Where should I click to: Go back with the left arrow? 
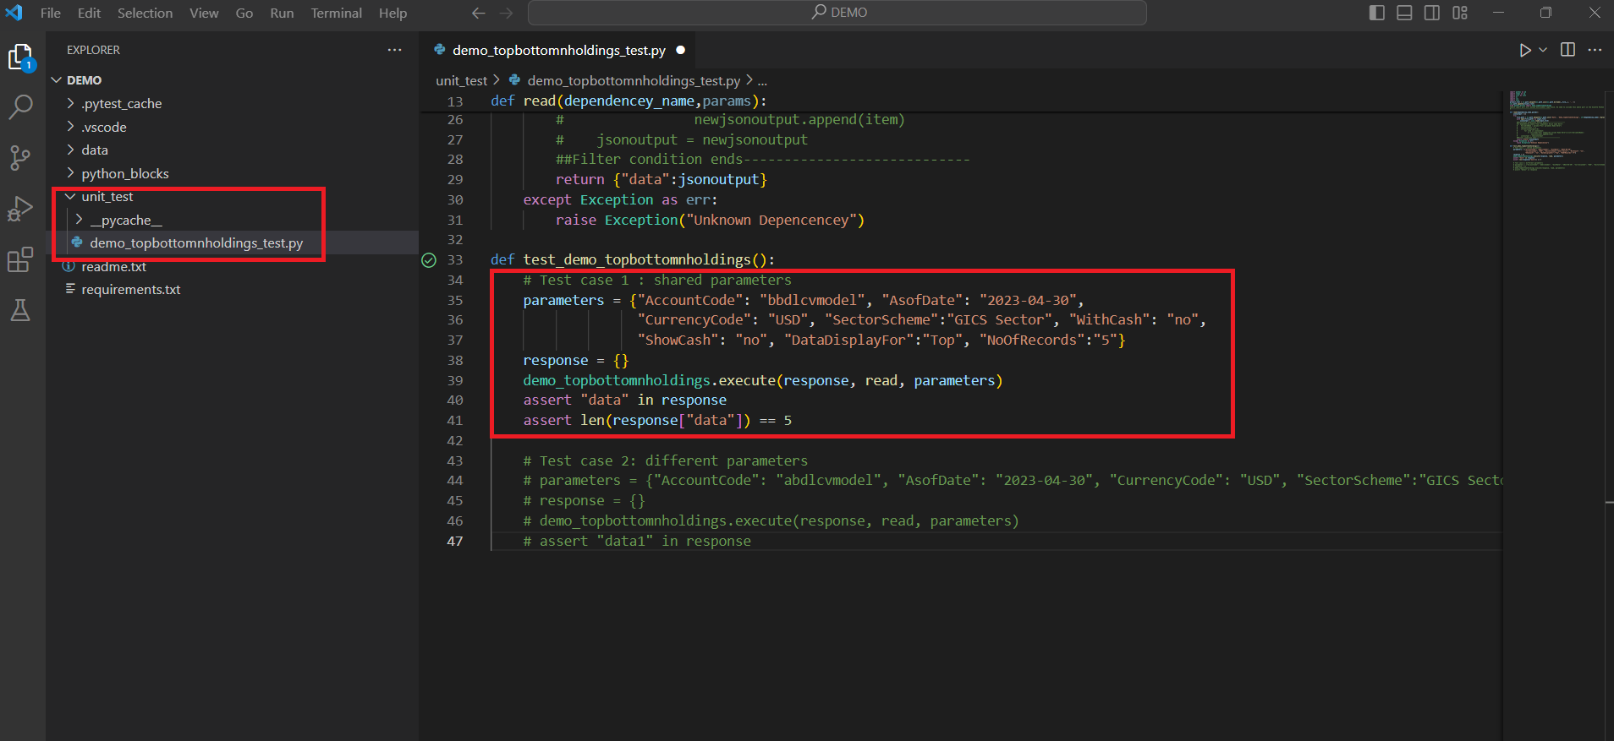(478, 13)
